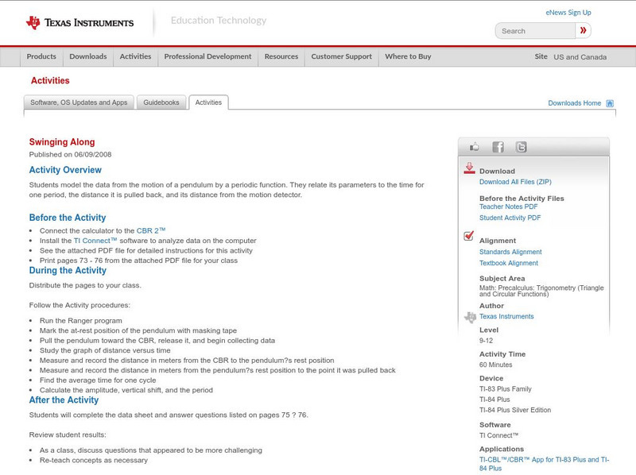Click '60 Minutes' activity time value
Screen dimensions: 636x475
point(495,365)
